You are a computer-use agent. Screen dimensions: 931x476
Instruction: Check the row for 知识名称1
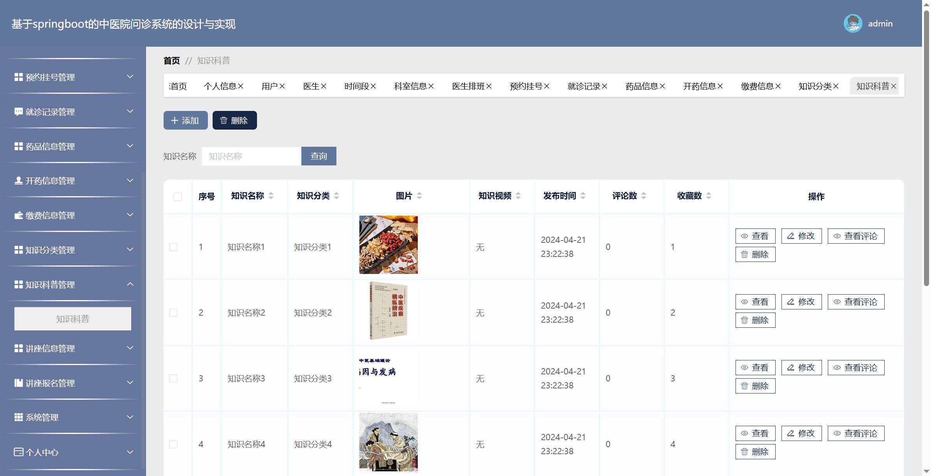tap(173, 247)
